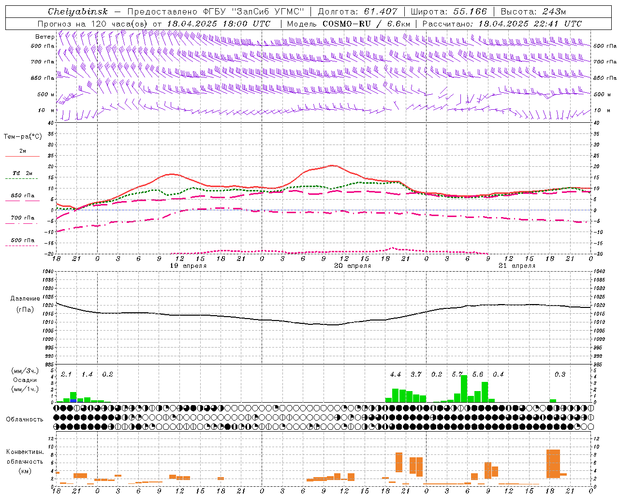Click the 5.6 precipitation total value
The width and height of the screenshot is (619, 495).
478,375
